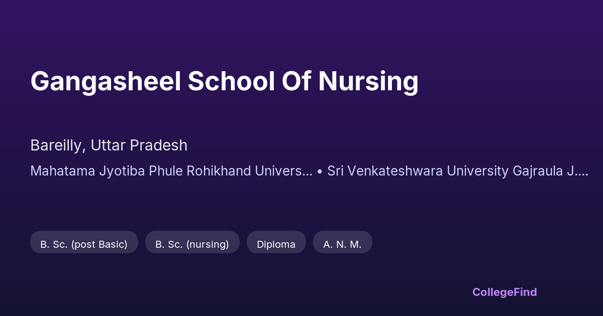Click the Gangasheel School Of Nursing title

point(224,81)
